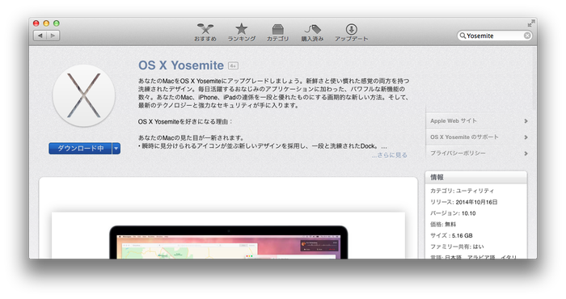Open the dropdown arrow beside ダウンロード中
This screenshot has height=299, width=566.
tap(116, 148)
